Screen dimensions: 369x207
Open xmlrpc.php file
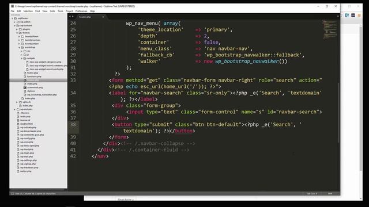click(x=25, y=171)
